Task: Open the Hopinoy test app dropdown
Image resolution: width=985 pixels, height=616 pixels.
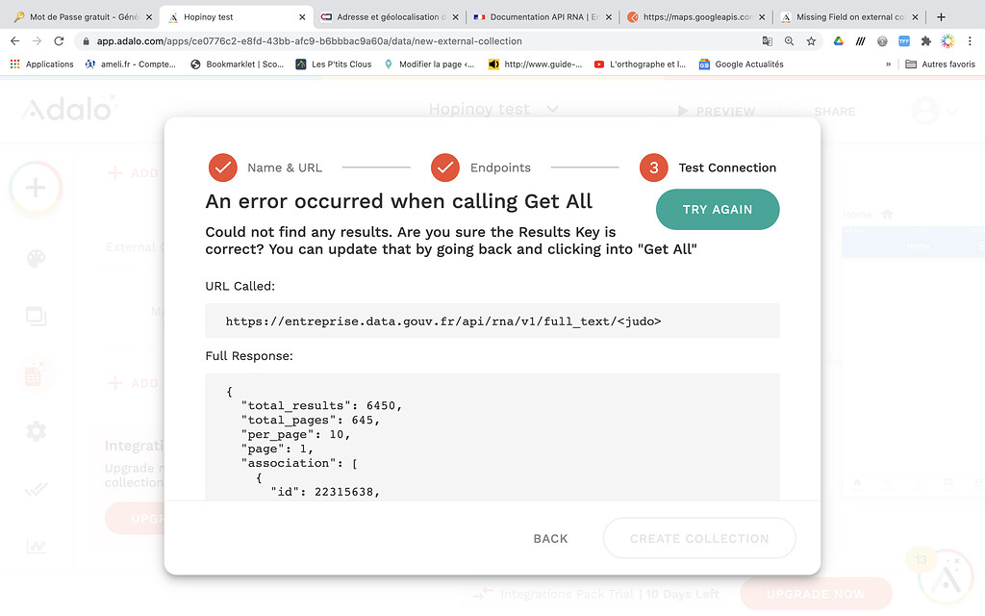Action: [x=549, y=109]
